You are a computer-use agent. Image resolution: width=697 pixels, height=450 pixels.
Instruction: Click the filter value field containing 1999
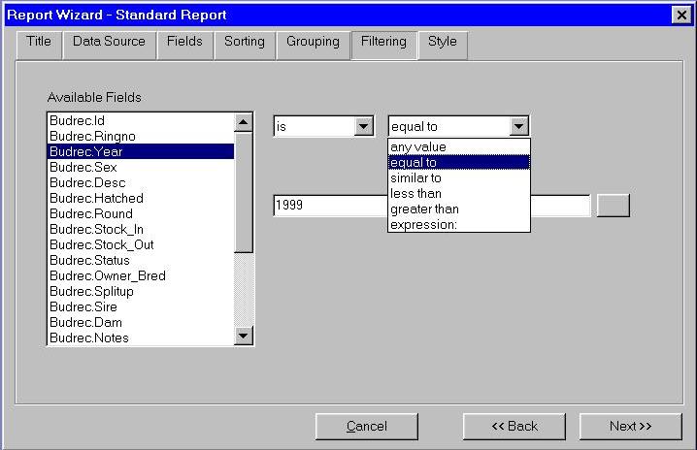pyautogui.click(x=330, y=206)
